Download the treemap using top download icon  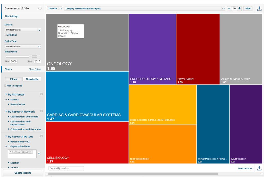(259, 8)
